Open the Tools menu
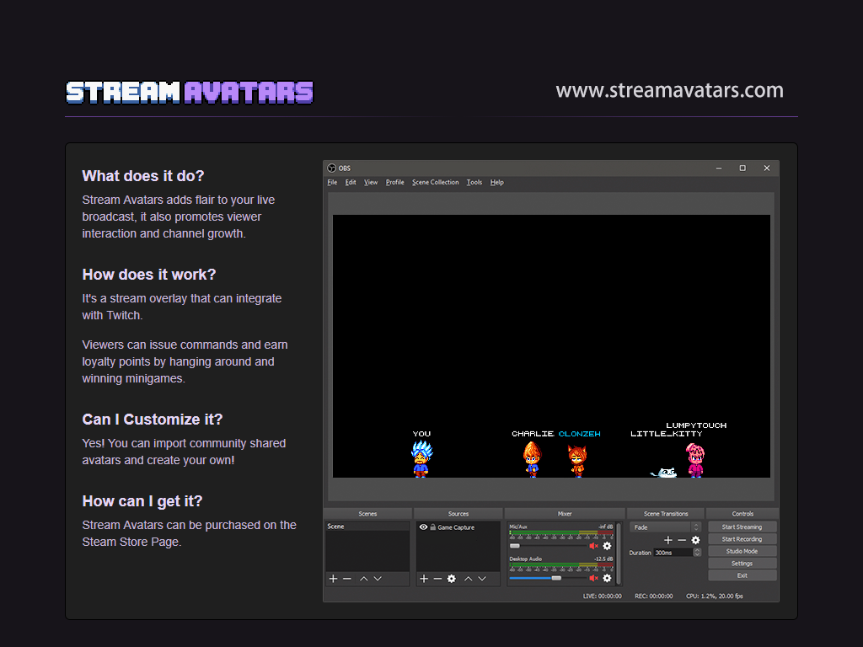The image size is (863, 647). (474, 182)
